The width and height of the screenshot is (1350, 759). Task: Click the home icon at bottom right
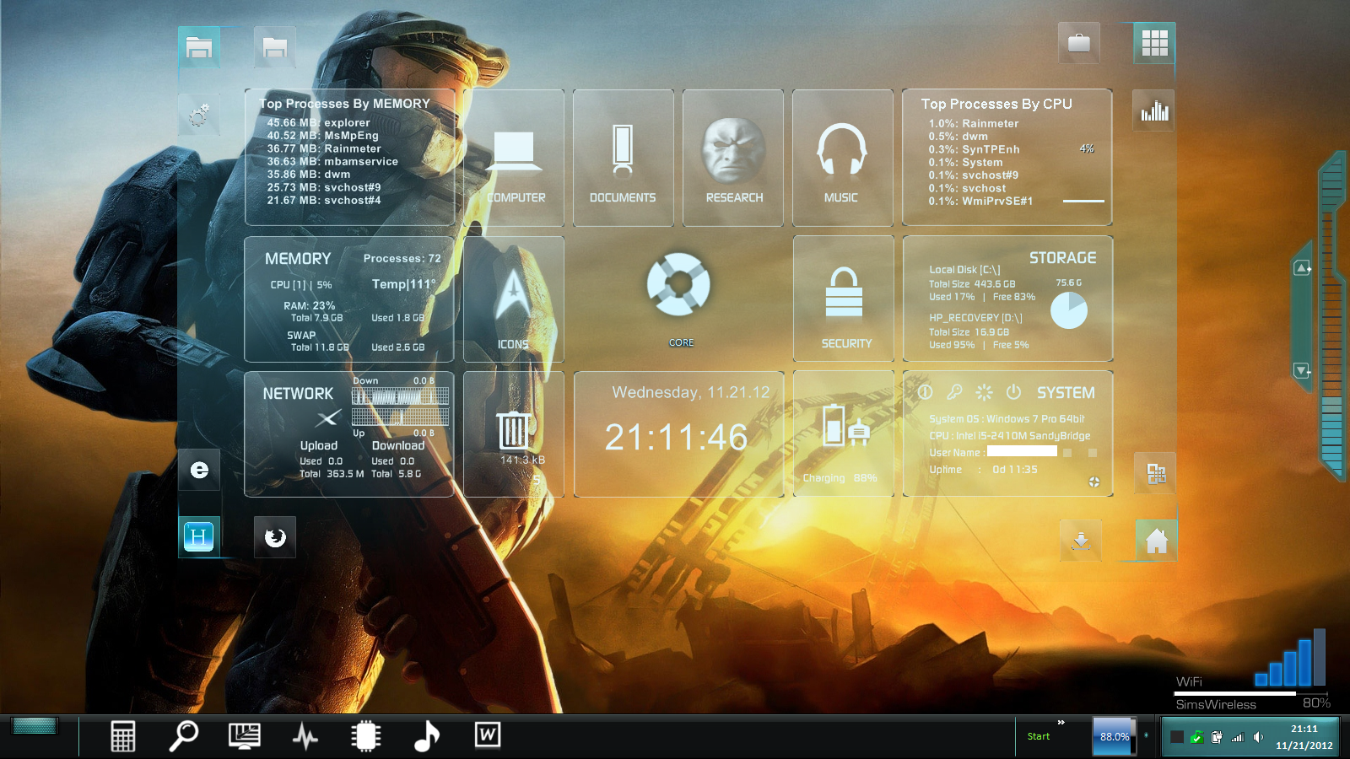pyautogui.click(x=1156, y=541)
